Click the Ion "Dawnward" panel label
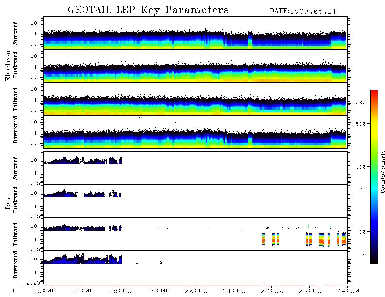Screen dimensions: 385x297 (16, 265)
